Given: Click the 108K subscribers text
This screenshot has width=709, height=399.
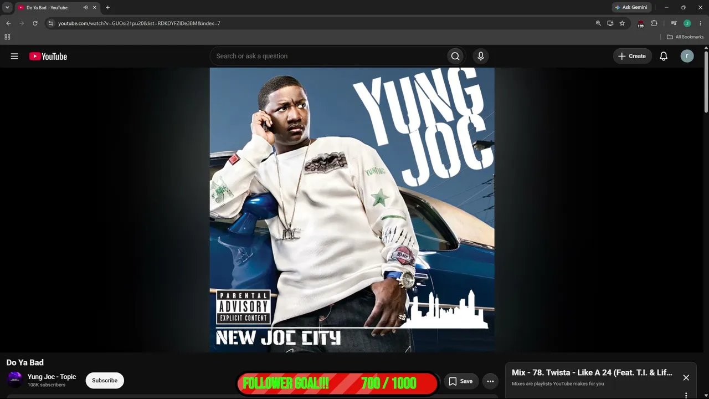Looking at the screenshot, I should tap(47, 385).
